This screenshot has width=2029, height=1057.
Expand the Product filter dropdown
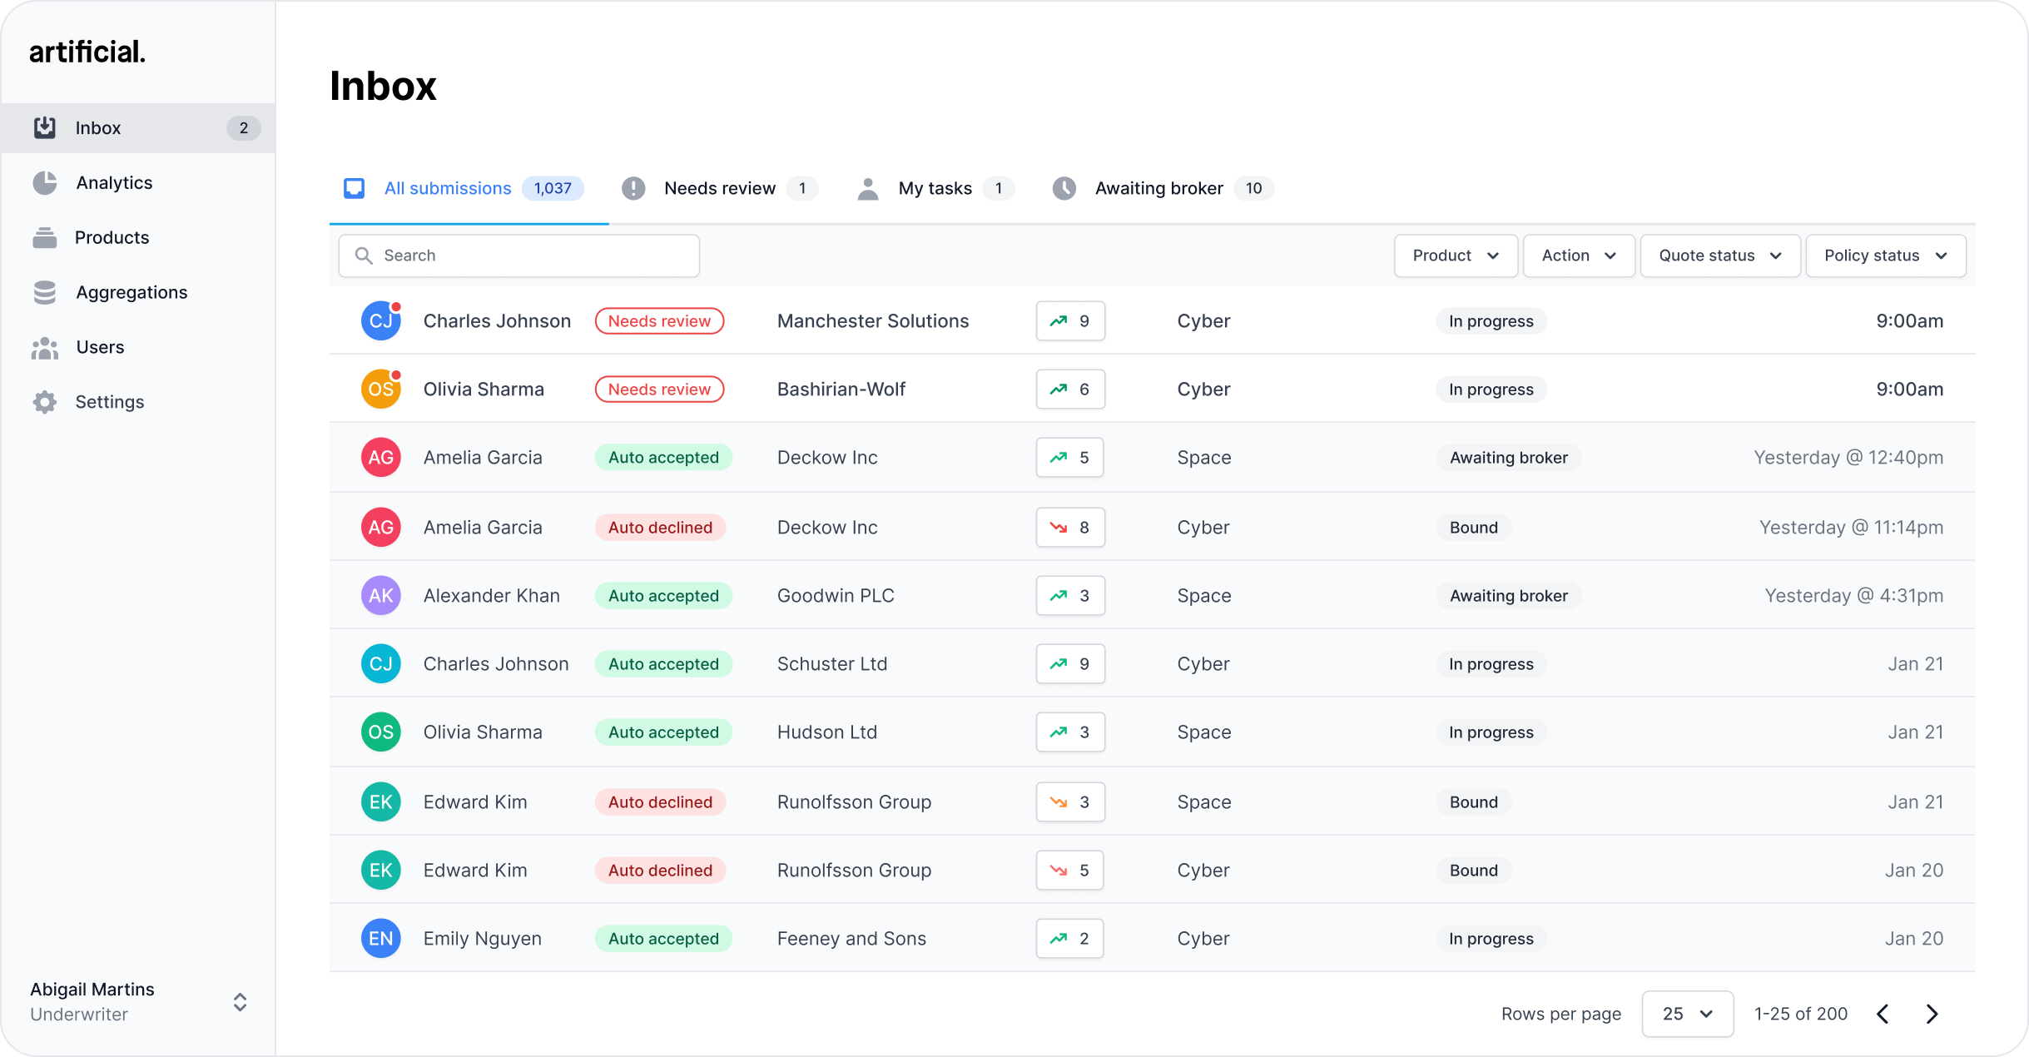1456,256
